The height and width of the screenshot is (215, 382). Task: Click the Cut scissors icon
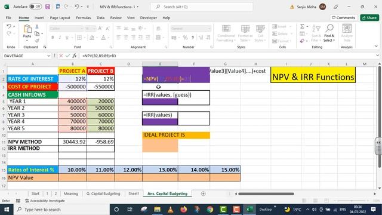[x=37, y=26]
